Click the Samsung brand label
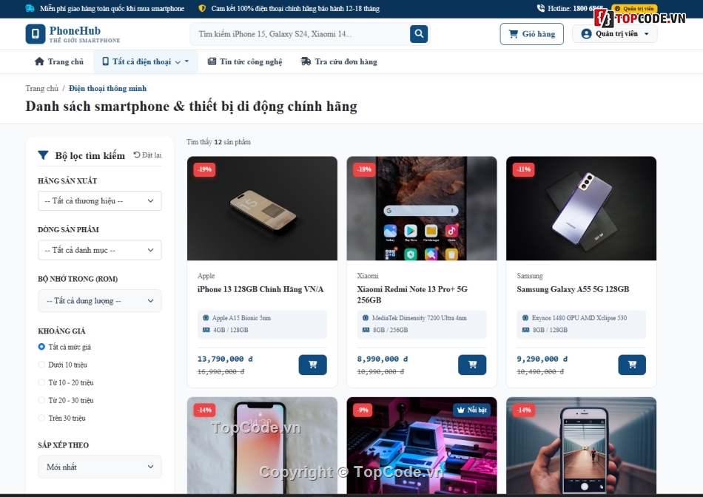Screen dimensions: 703x497 tap(530, 276)
